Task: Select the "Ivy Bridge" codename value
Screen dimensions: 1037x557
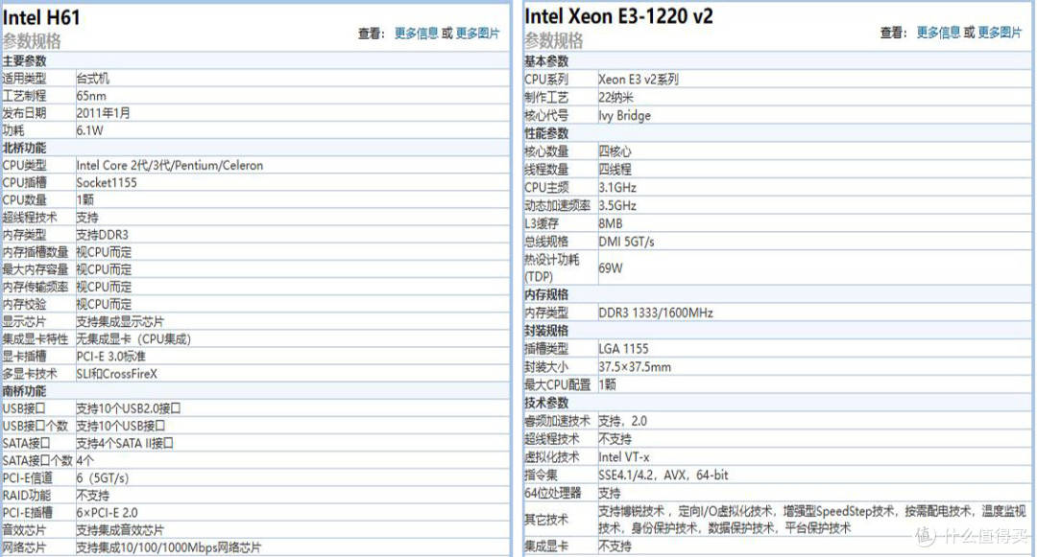Action: [625, 115]
